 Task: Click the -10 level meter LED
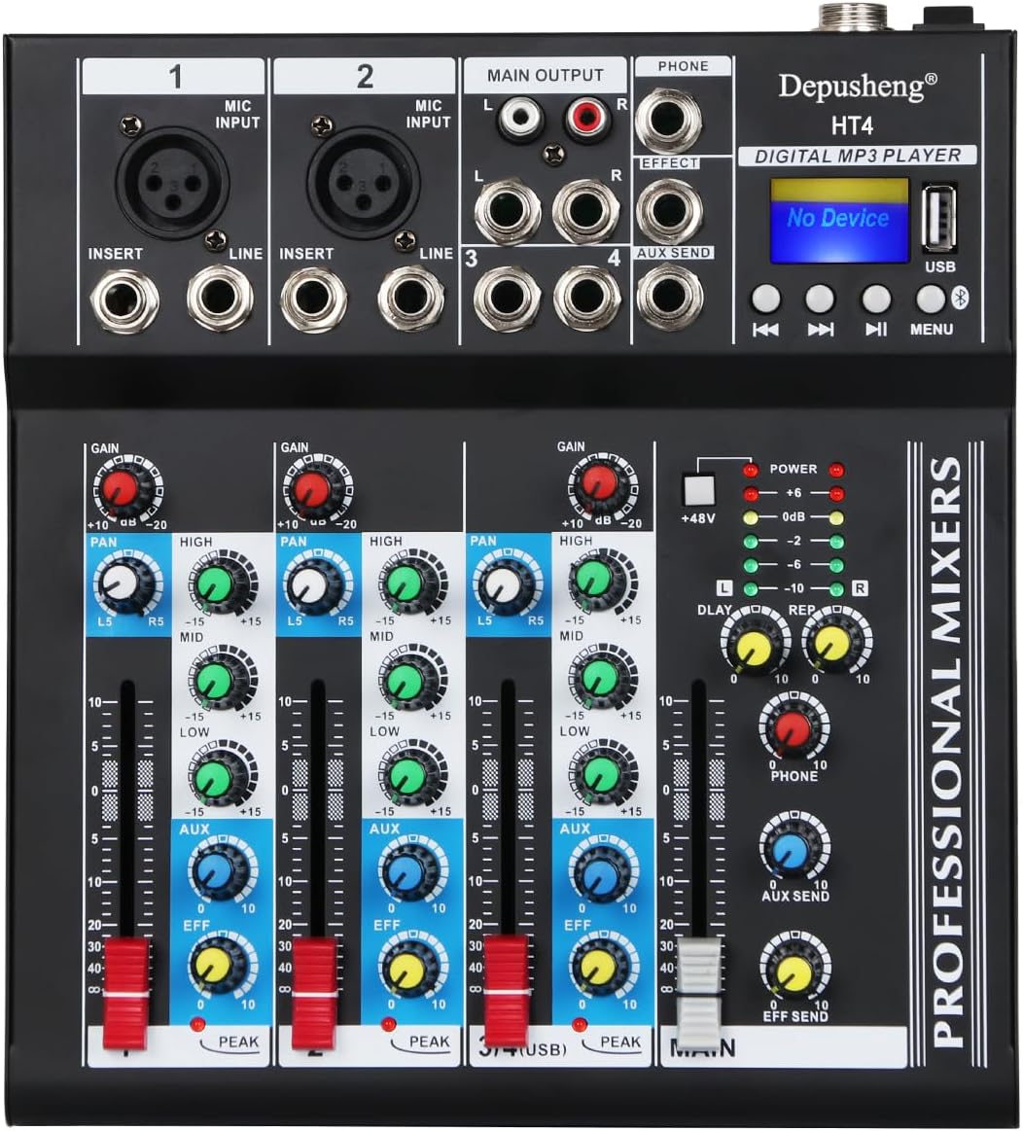749,587
